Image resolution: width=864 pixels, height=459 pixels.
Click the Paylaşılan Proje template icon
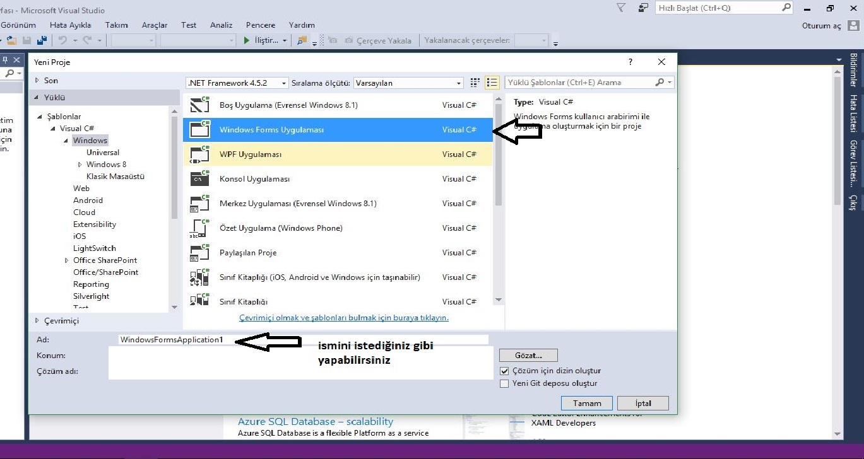click(200, 253)
